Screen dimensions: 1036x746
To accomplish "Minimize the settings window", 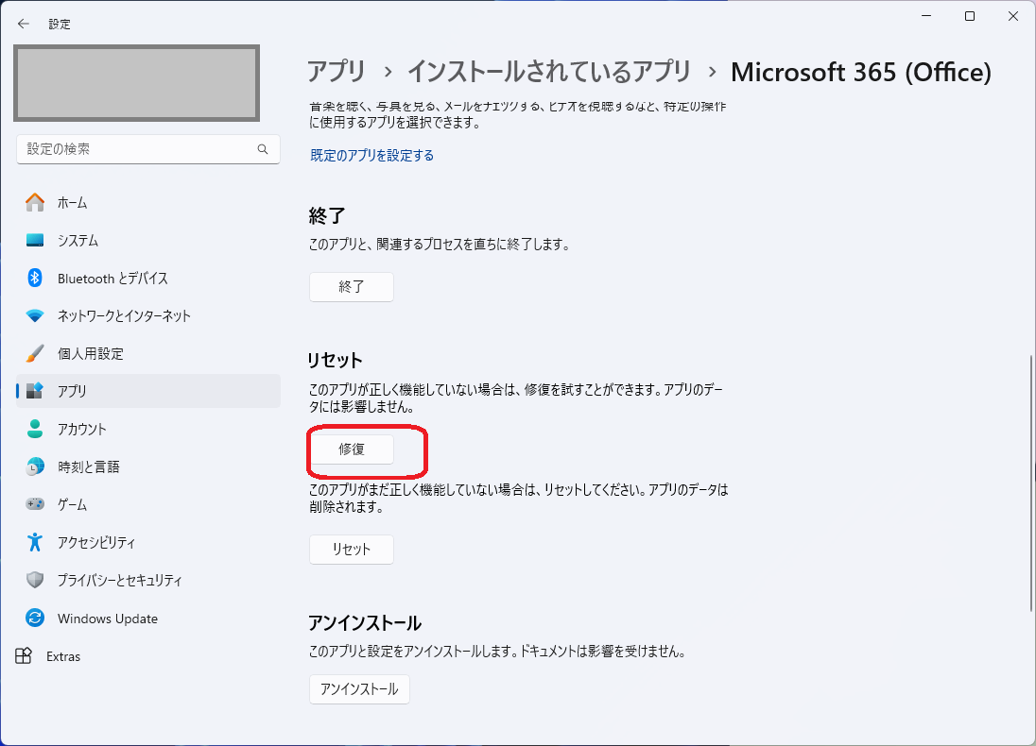I will 926,16.
